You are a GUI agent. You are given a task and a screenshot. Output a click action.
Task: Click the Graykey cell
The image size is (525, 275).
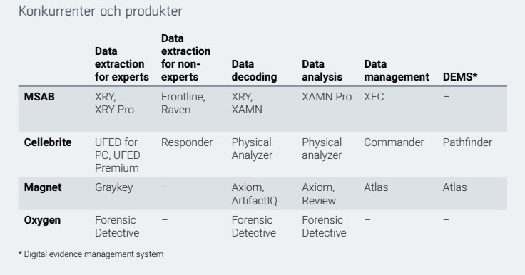tap(114, 187)
